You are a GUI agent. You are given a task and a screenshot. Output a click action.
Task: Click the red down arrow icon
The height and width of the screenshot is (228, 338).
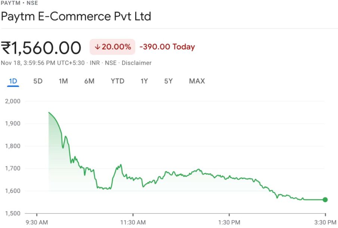[x=97, y=47]
